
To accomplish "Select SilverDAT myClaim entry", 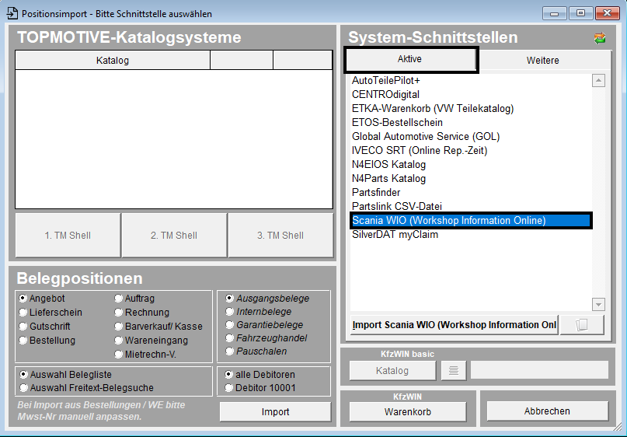I will point(471,235).
